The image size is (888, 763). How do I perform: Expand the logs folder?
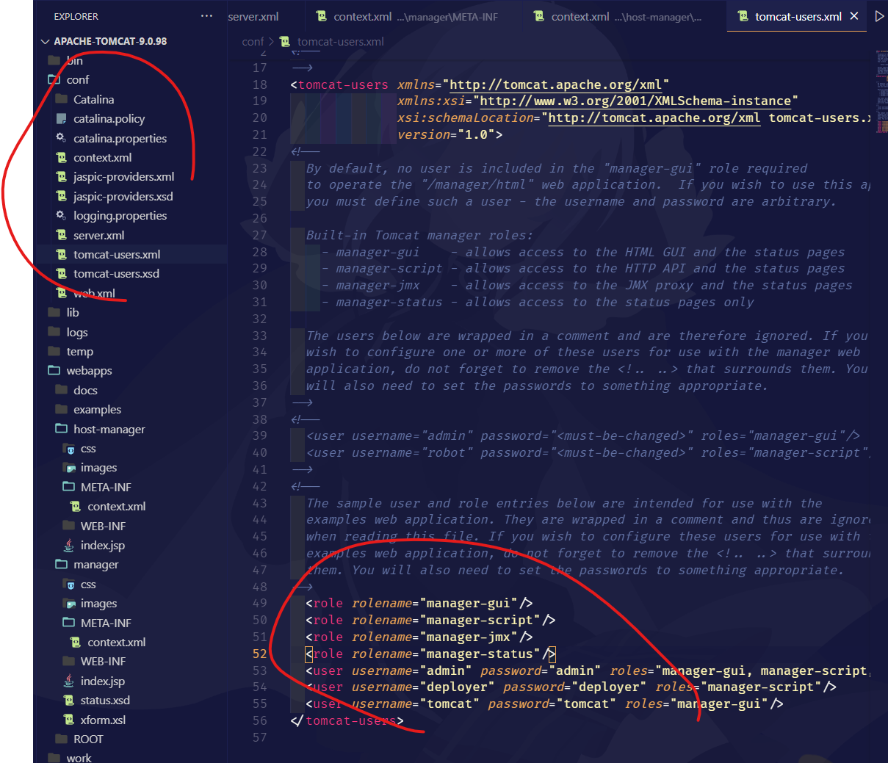76,332
